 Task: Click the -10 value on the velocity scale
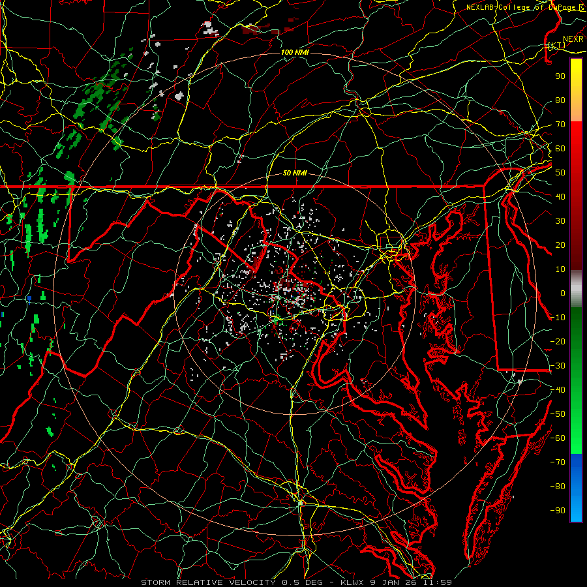(x=558, y=318)
